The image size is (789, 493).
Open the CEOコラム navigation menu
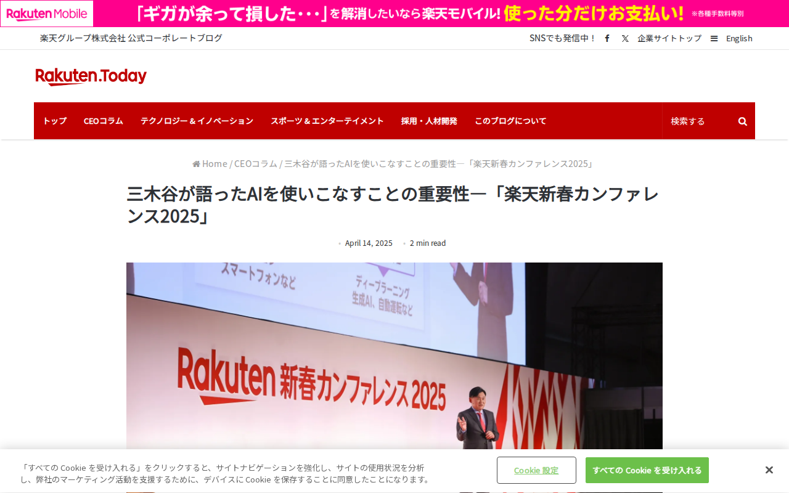coord(104,121)
